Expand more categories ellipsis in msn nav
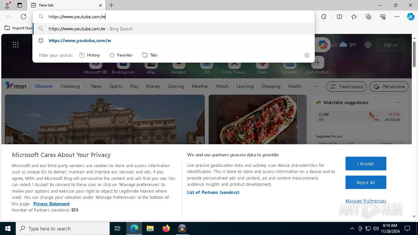Image resolution: width=418 pixels, height=235 pixels. pos(315,86)
